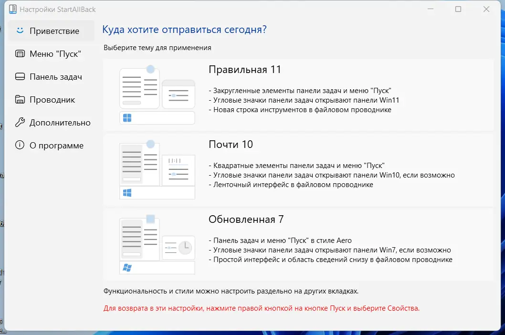The height and width of the screenshot is (335, 505).
Task: Click the smiley icon beside Приветствие
Action: click(x=20, y=31)
